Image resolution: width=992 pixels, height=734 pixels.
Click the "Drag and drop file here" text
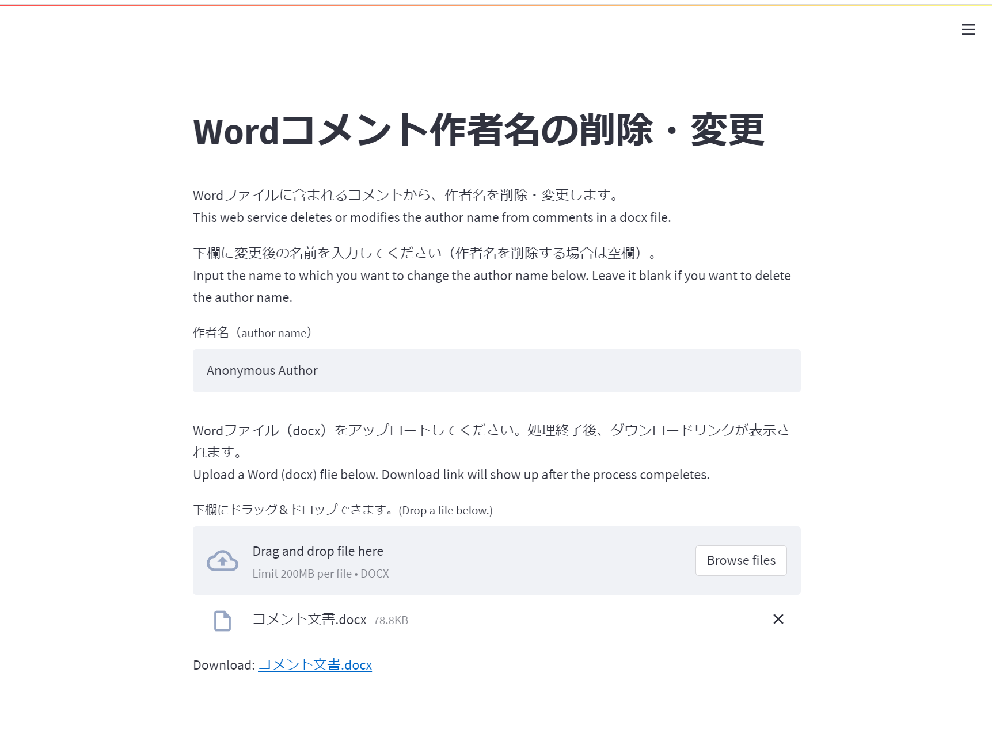click(x=318, y=551)
